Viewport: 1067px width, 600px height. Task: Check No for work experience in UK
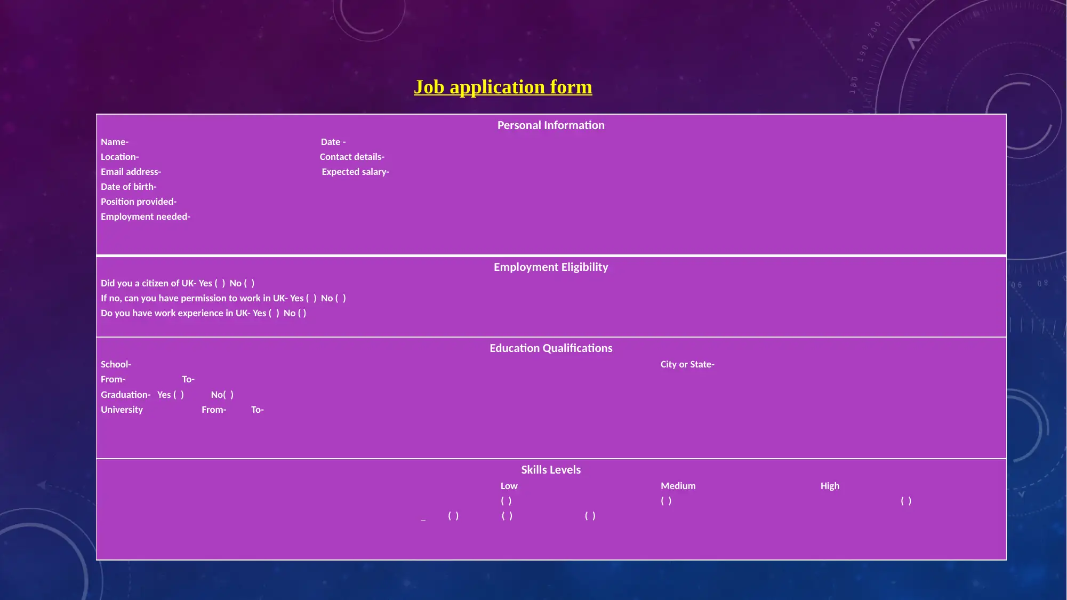[x=302, y=313]
